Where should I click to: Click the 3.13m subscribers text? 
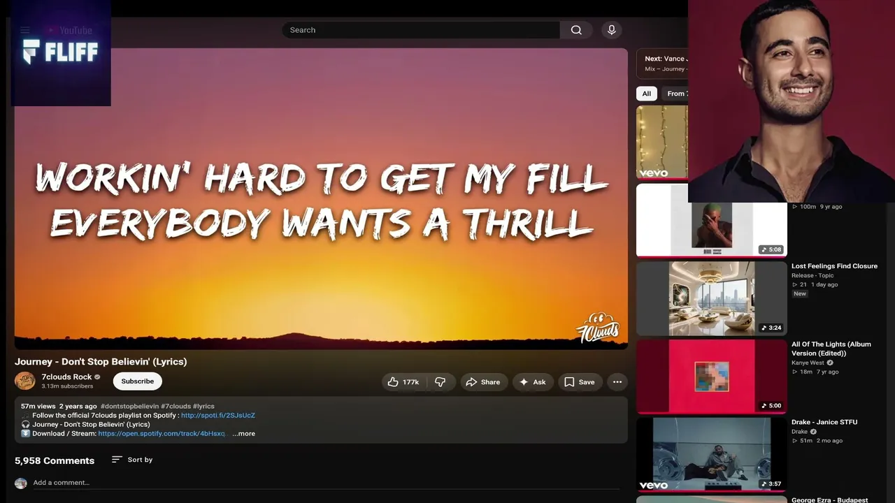pyautogui.click(x=67, y=386)
